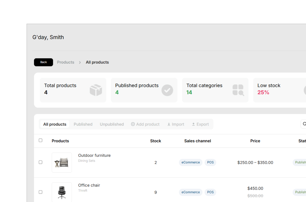Click the POS tag on Office chair row

pos(210,192)
